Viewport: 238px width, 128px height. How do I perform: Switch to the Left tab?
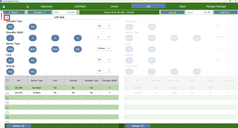tap(148, 6)
